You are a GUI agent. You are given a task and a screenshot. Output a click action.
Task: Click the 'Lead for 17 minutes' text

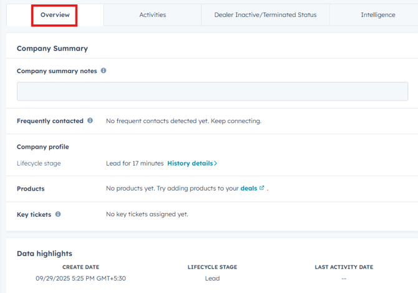(135, 163)
